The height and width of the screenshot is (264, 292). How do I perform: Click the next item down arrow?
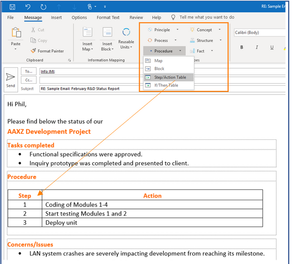pos(74,7)
